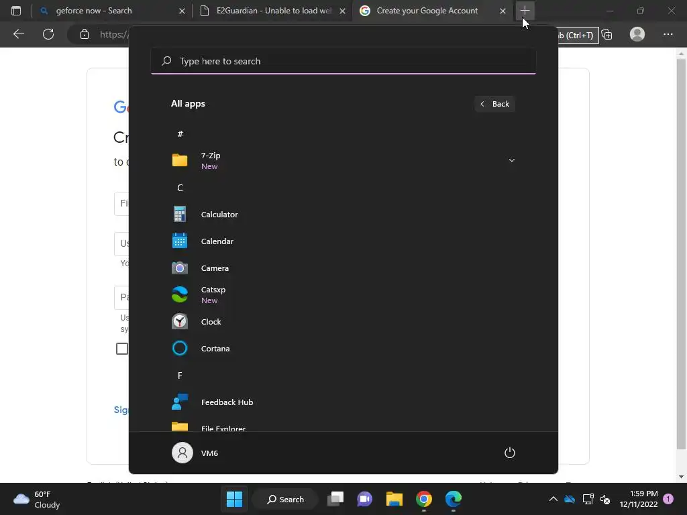Viewport: 687px width, 515px height.
Task: Go back in the Edge browser
Action: [x=19, y=34]
